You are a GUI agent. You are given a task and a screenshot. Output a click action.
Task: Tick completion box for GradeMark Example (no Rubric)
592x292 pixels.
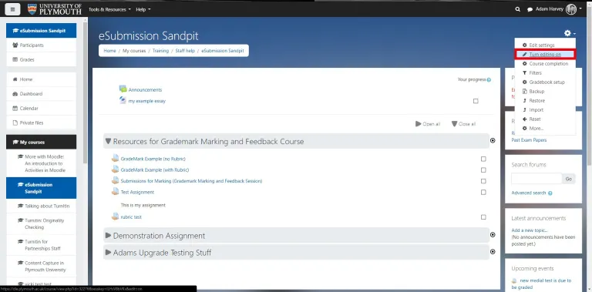tap(483, 159)
